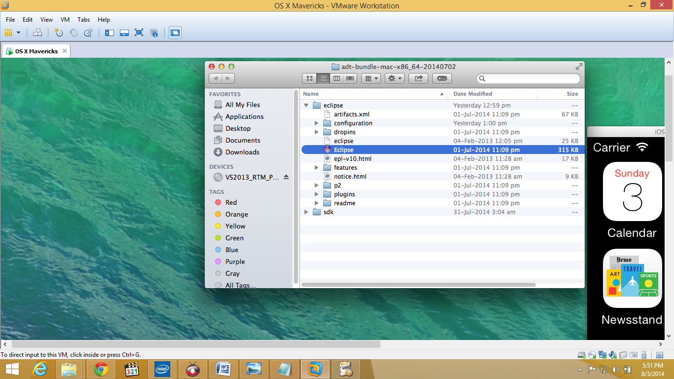Switch Finder to list view
This screenshot has width=674, height=379.
[x=323, y=78]
